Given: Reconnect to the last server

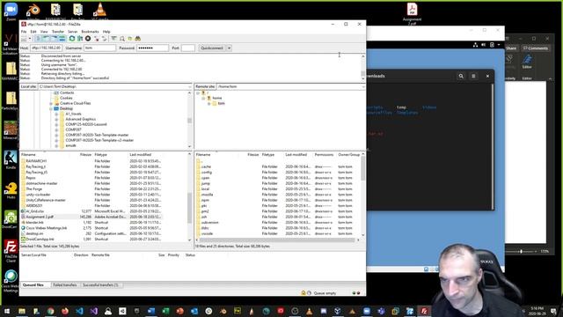Looking at the screenshot, I should point(105,39).
